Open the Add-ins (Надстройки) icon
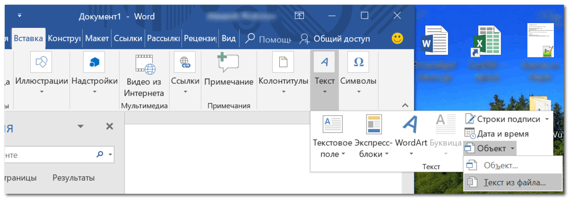 (94, 62)
